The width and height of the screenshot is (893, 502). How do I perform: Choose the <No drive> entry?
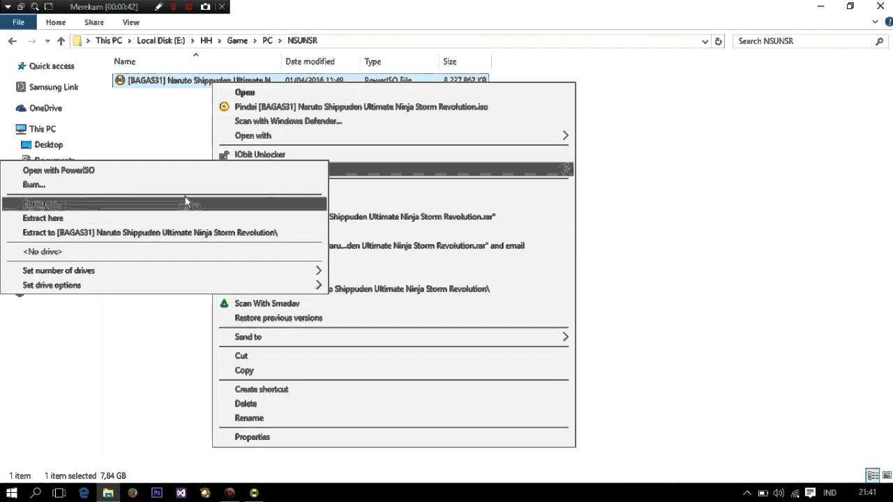point(164,252)
